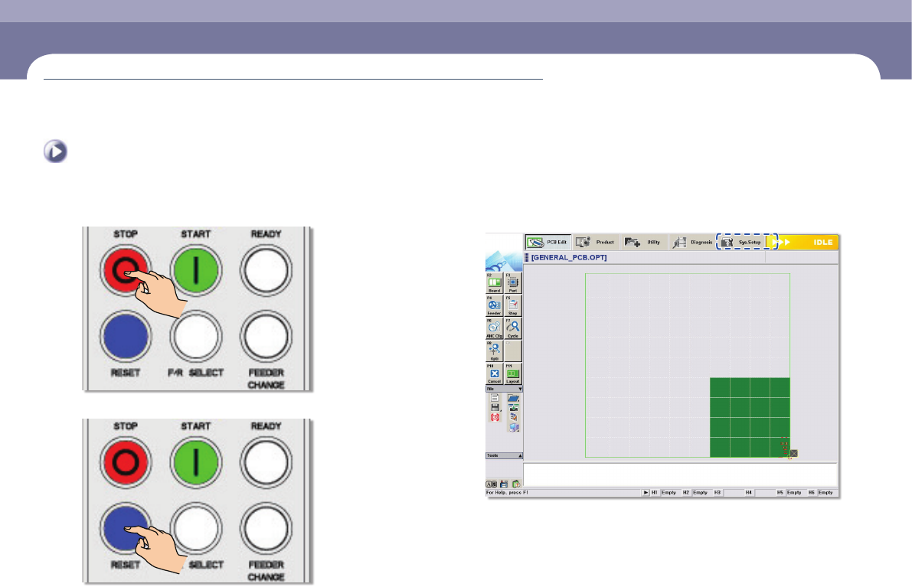The image size is (912, 587).
Task: Click F/R SELECT in panel with finger on STOP
Action: (x=196, y=337)
